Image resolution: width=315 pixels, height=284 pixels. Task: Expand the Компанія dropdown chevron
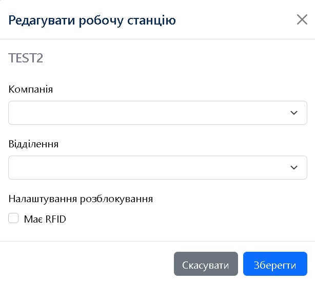pyautogui.click(x=294, y=113)
